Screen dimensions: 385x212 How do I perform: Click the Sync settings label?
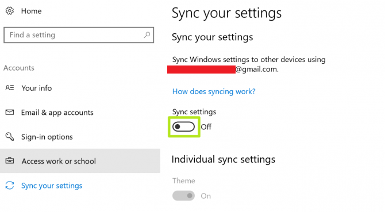[194, 112]
